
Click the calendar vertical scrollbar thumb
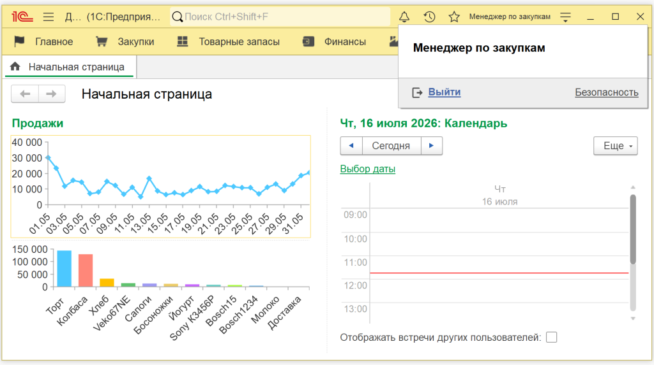(x=633, y=229)
